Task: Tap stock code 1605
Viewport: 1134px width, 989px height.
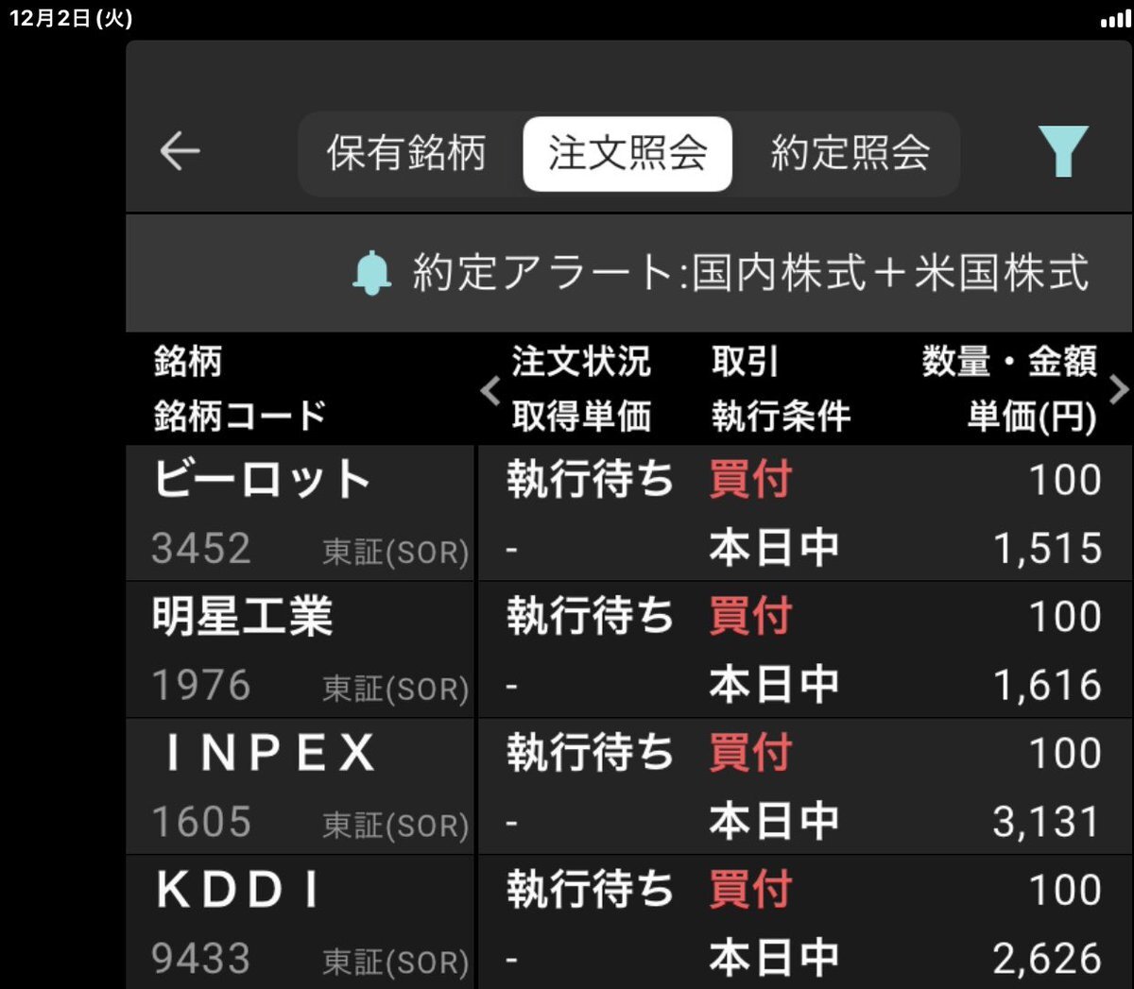Action: click(x=201, y=823)
